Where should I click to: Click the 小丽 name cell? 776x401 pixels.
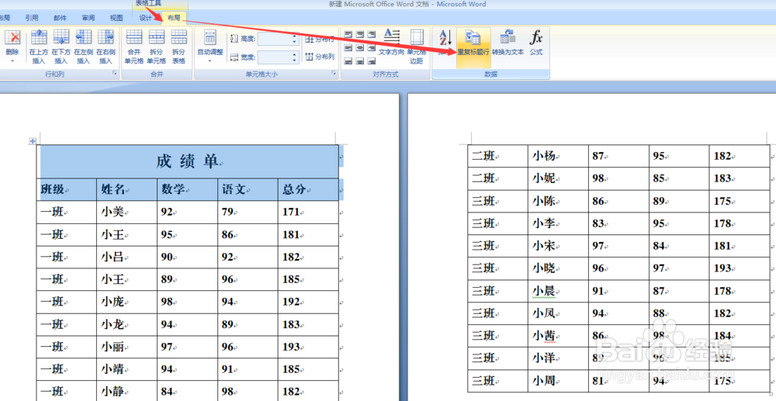pos(126,347)
